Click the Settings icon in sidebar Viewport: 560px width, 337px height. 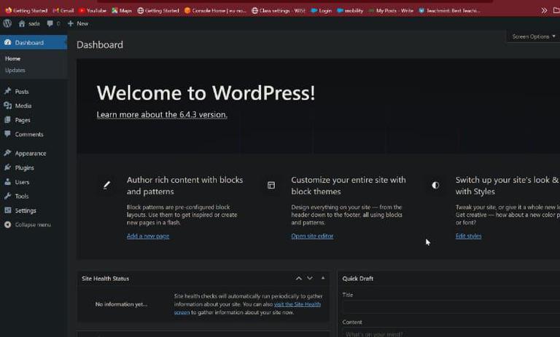tap(7, 210)
